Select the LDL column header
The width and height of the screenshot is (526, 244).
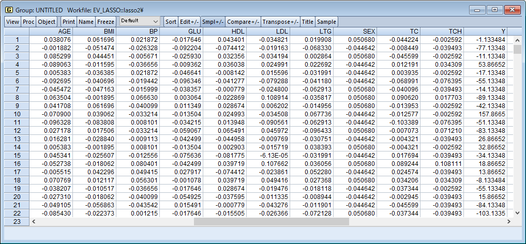pyautogui.click(x=268, y=32)
